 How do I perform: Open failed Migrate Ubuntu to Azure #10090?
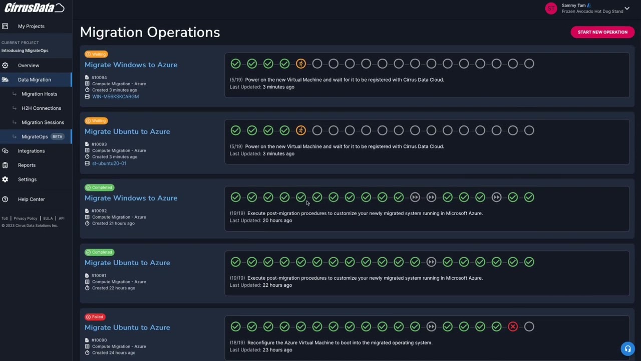pyautogui.click(x=127, y=327)
